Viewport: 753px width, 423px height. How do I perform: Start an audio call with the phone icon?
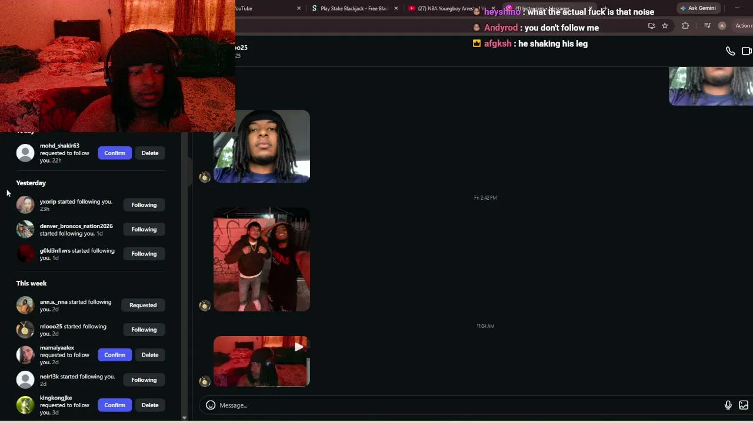pyautogui.click(x=730, y=51)
